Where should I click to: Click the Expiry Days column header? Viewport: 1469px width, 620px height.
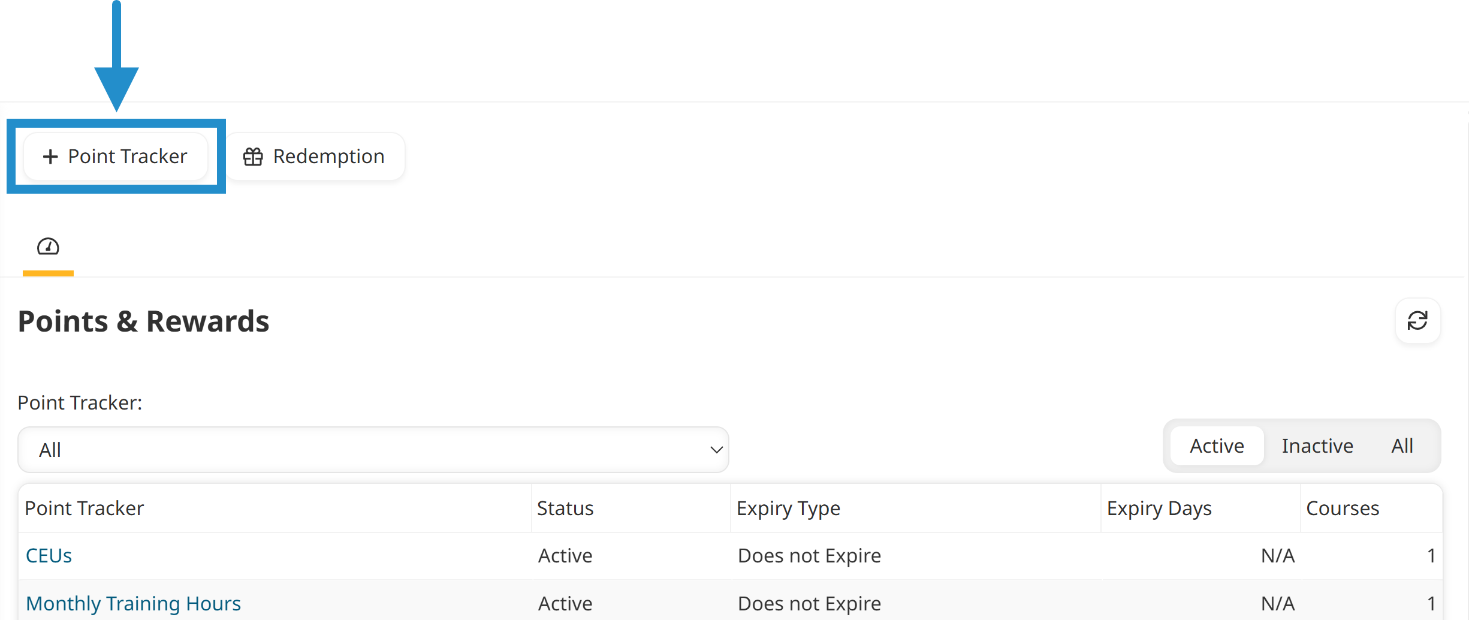(x=1159, y=508)
